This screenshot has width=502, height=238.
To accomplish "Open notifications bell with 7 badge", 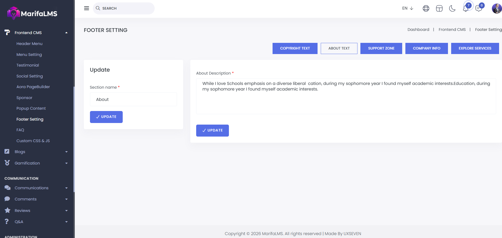I will pos(466,9).
